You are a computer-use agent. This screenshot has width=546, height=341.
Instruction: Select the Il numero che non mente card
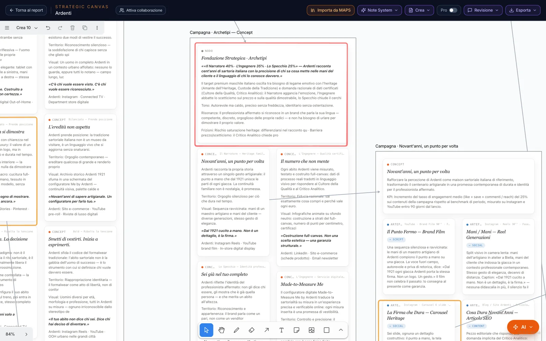312,207
